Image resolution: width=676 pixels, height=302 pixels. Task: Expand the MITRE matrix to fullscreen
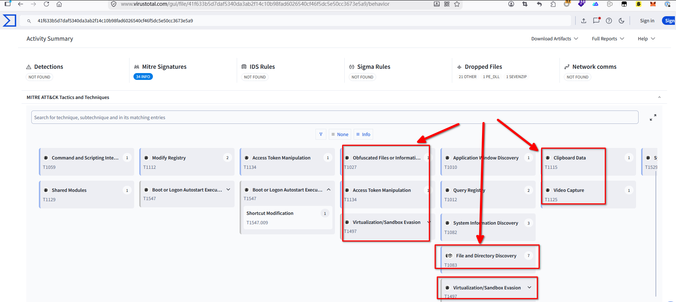(653, 118)
